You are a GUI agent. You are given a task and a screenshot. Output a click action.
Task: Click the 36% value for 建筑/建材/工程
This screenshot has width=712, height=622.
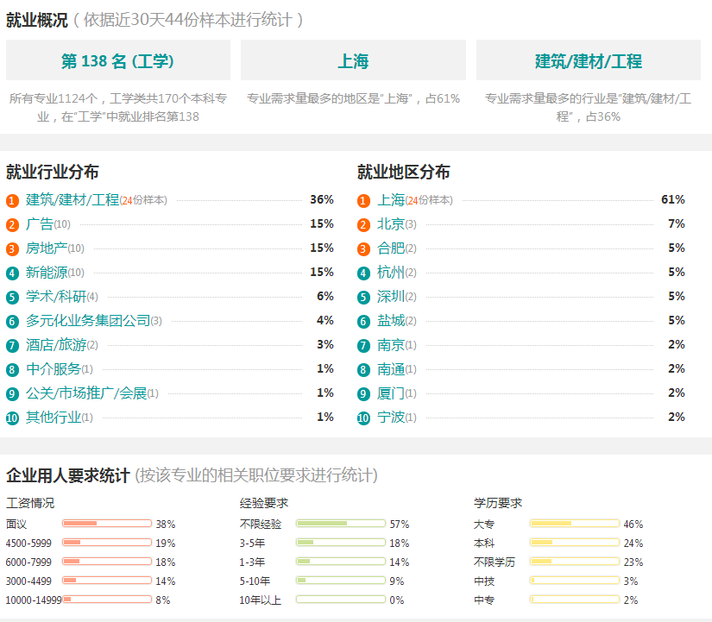pos(322,199)
